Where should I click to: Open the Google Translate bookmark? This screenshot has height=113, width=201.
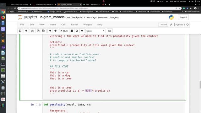[x=55, y=12]
